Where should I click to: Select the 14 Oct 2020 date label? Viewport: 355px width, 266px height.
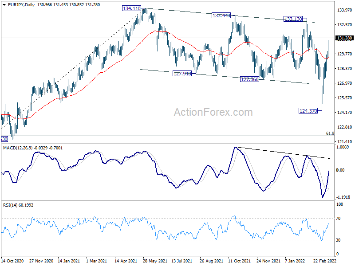point(12,261)
